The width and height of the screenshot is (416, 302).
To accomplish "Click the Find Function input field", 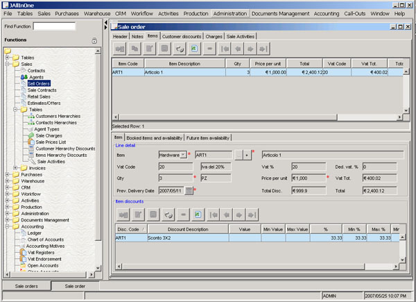I will coord(54,26).
